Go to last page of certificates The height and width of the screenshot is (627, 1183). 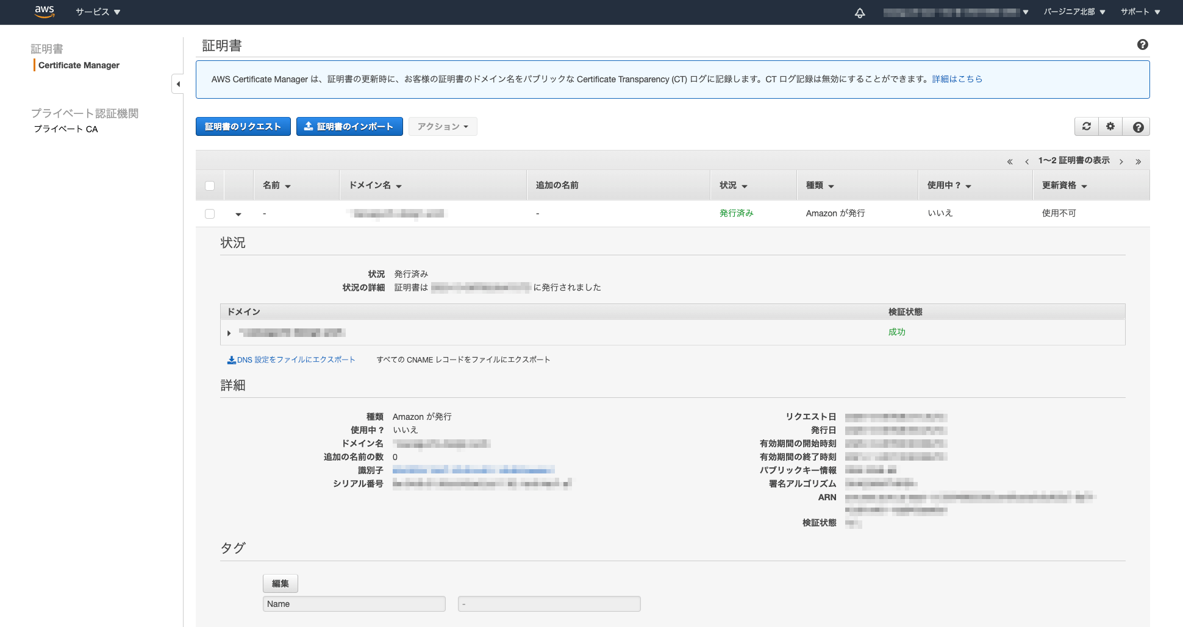pyautogui.click(x=1138, y=161)
